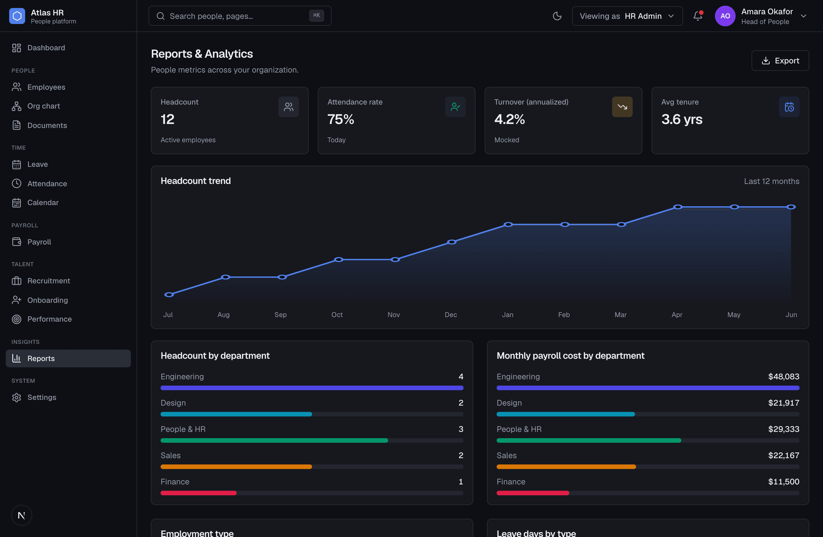This screenshot has width=823, height=537.
Task: Click the search people, pages input
Action: (x=240, y=16)
